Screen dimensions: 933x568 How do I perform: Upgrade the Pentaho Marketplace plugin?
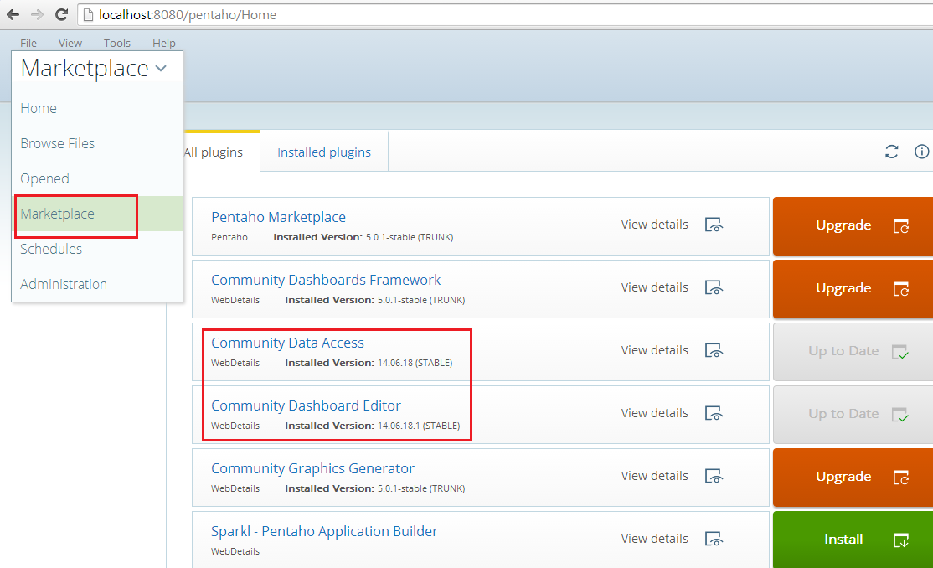[x=852, y=225]
